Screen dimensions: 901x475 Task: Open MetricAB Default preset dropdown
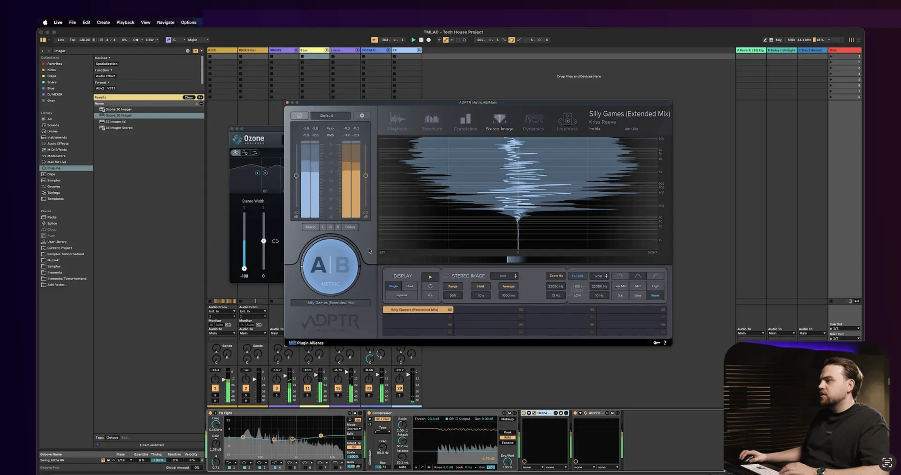tap(330, 115)
